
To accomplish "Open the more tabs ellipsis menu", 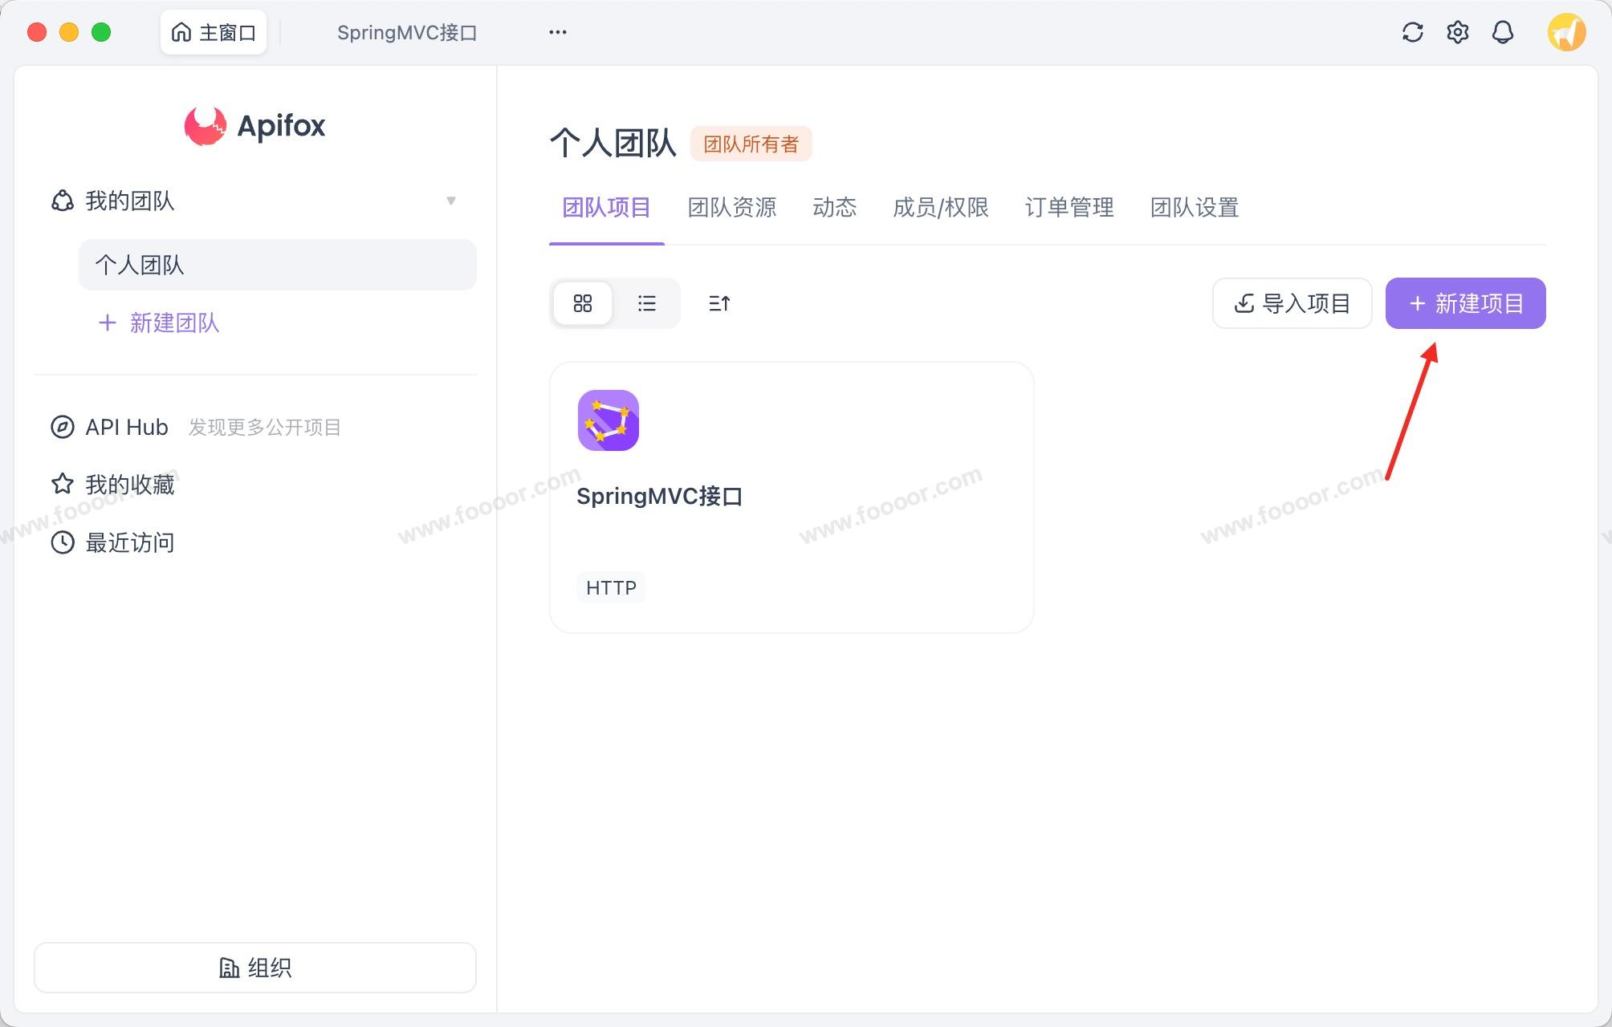I will point(557,32).
